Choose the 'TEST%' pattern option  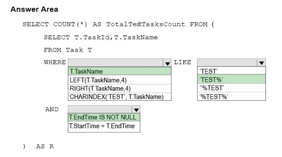[x=231, y=79]
